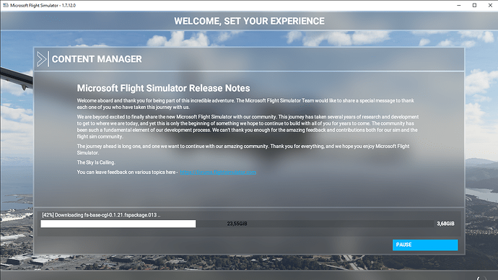Viewport: 498px width, 280px height.
Task: Maximize the Flight Simulator window
Action: 474,5
